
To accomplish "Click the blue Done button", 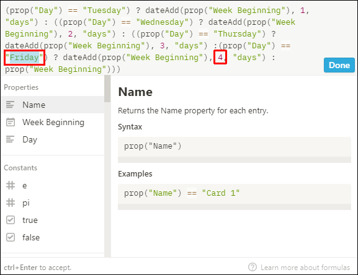I will (339, 65).
